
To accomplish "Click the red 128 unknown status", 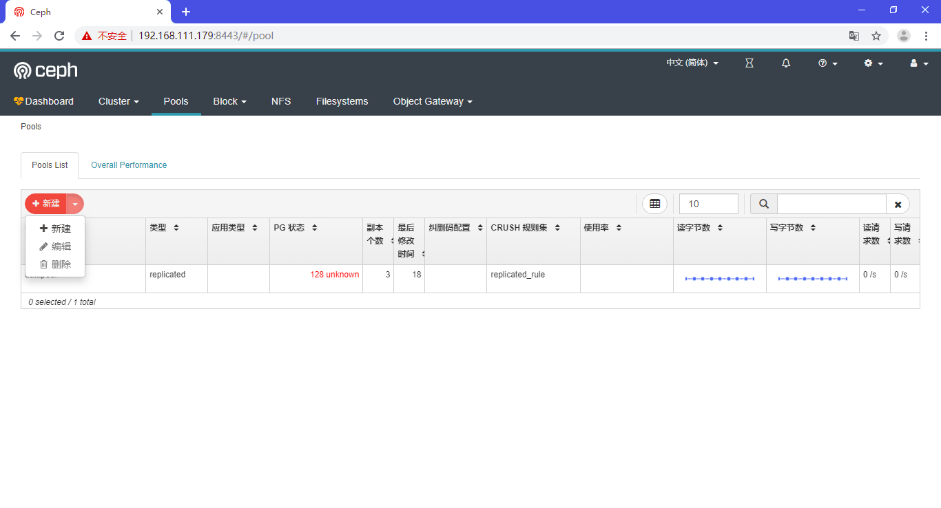I will coord(334,275).
